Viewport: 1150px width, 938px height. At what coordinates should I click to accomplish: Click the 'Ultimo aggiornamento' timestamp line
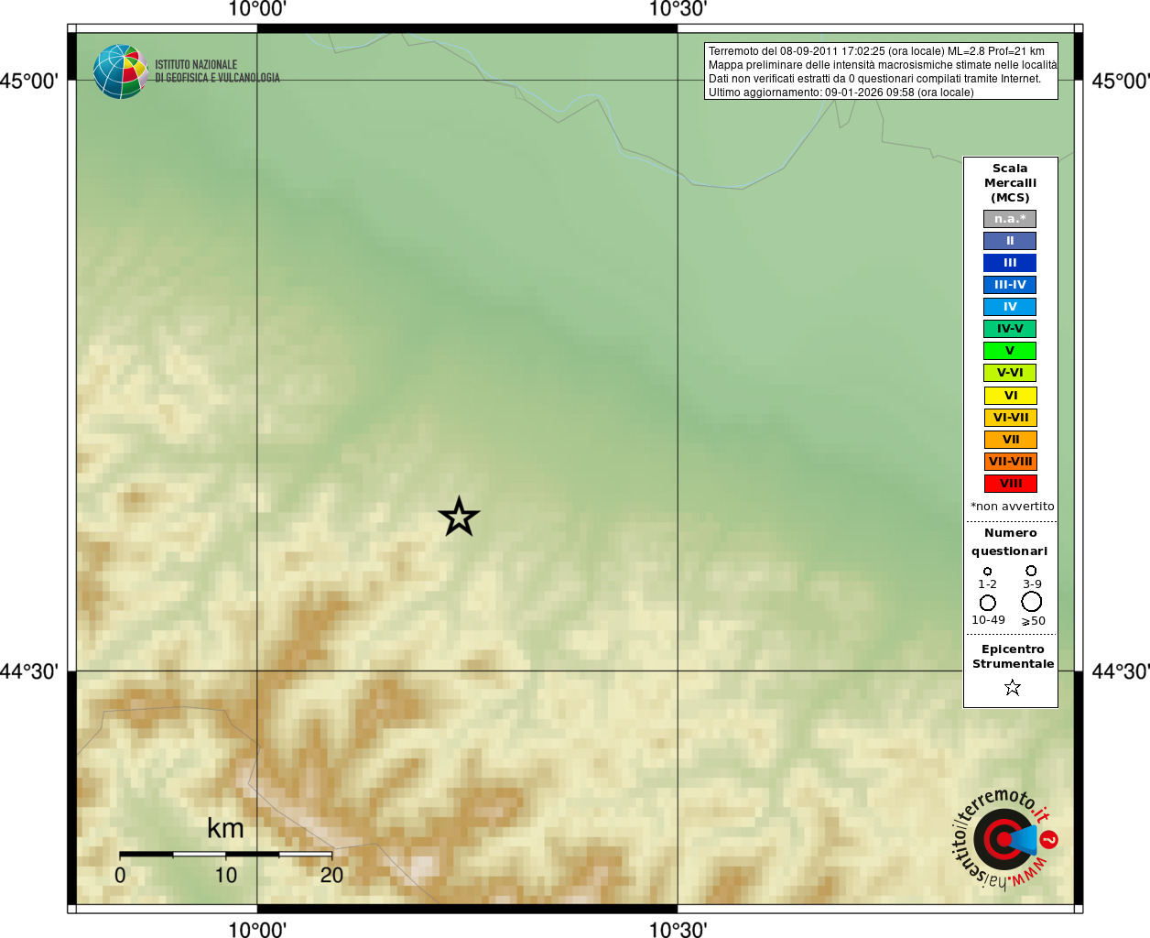tap(841, 93)
